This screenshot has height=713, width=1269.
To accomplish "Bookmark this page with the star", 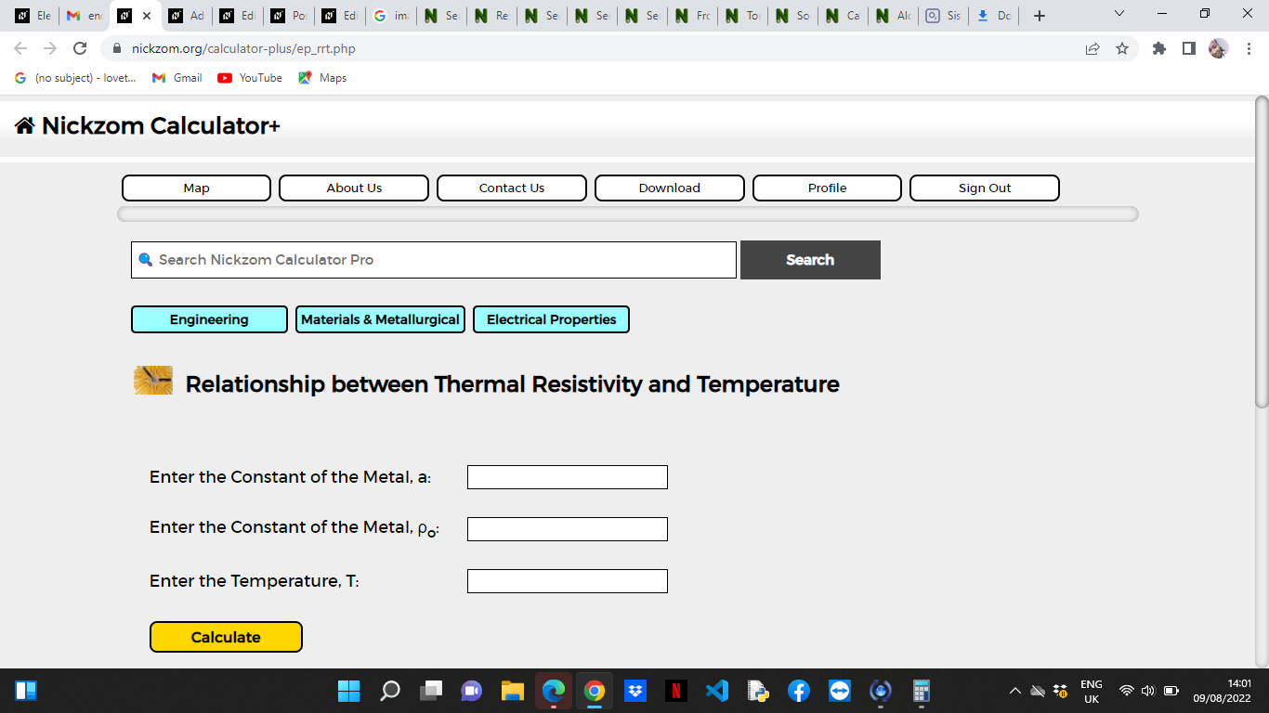I will pos(1122,48).
